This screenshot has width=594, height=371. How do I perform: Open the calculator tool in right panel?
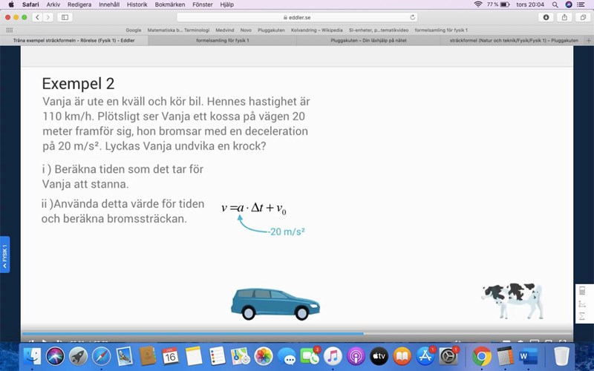pos(582,292)
